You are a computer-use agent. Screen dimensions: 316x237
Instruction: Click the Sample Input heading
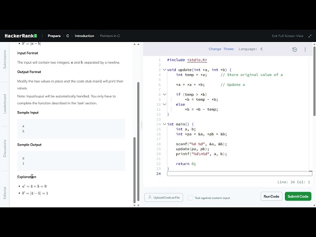[x=28, y=113]
